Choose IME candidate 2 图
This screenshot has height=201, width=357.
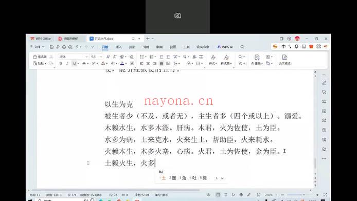(173, 178)
